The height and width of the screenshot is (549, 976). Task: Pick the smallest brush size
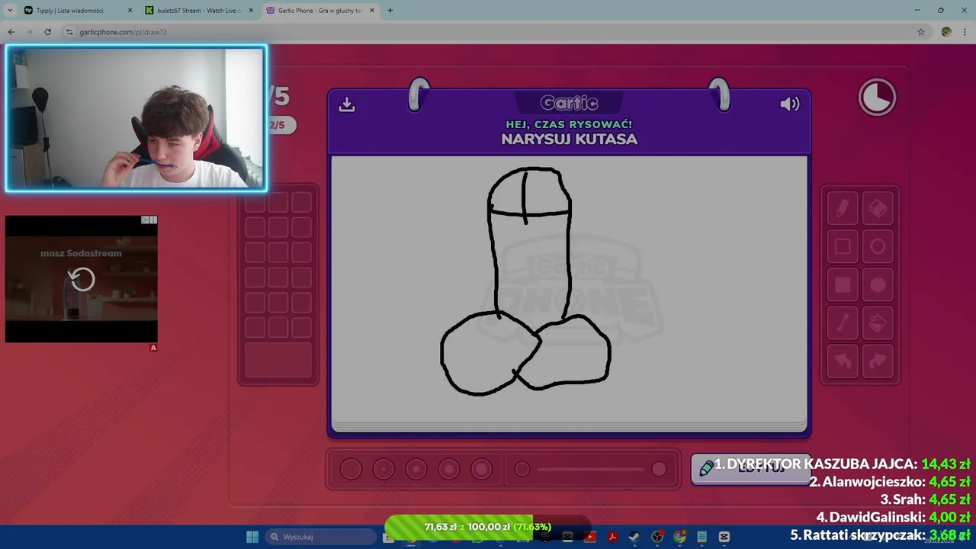[x=351, y=470]
